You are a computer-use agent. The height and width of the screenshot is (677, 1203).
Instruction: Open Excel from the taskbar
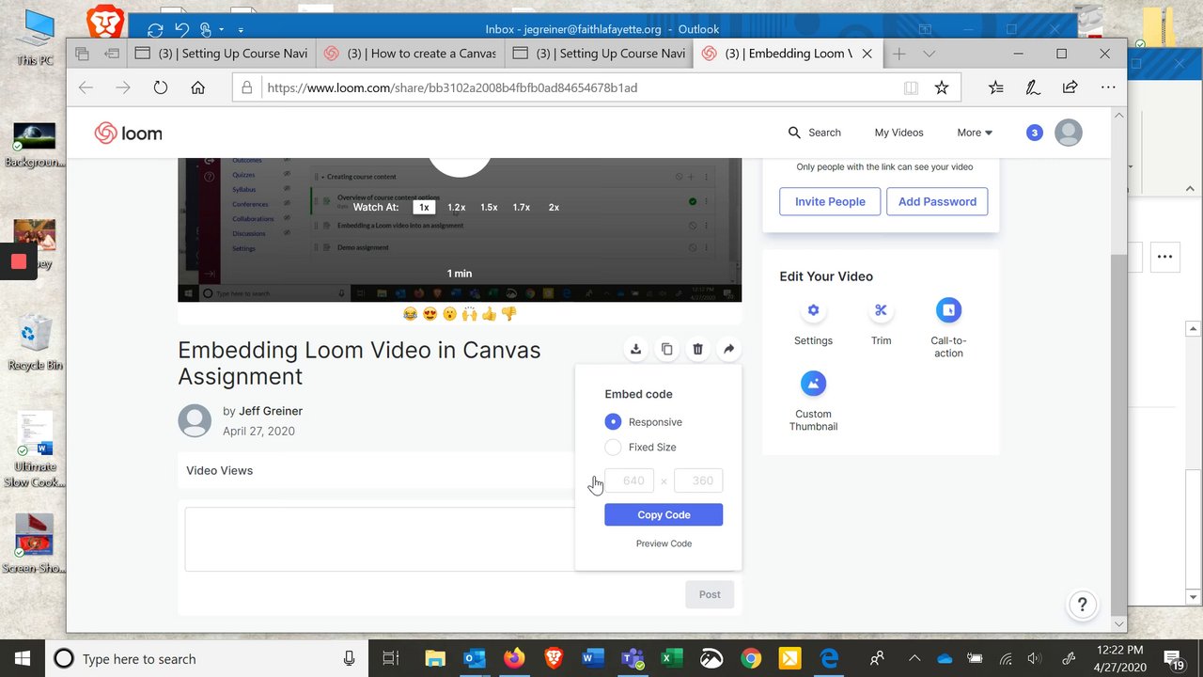point(671,658)
